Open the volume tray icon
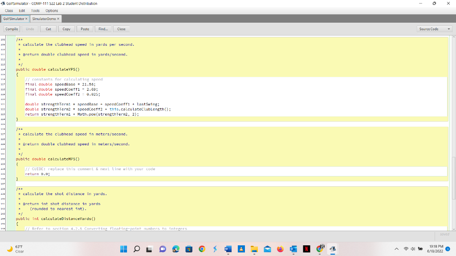 tap(413, 249)
